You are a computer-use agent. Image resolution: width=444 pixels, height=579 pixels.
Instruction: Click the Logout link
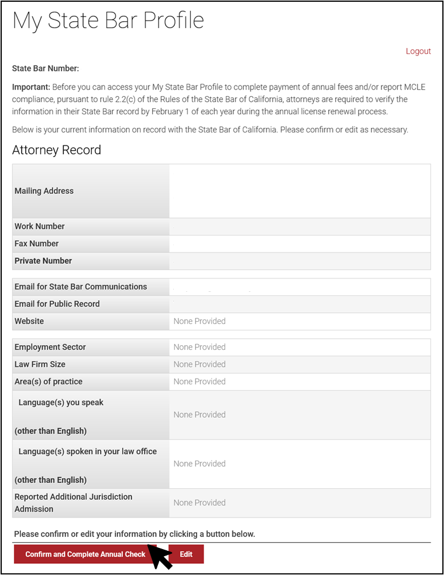[x=418, y=51]
